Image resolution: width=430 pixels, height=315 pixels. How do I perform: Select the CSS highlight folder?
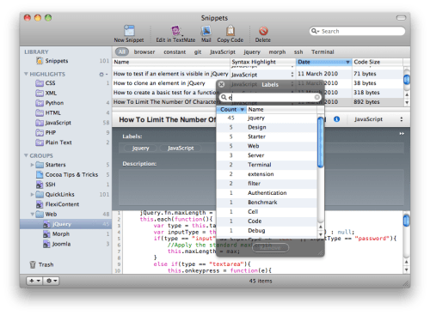pyautogui.click(x=50, y=83)
